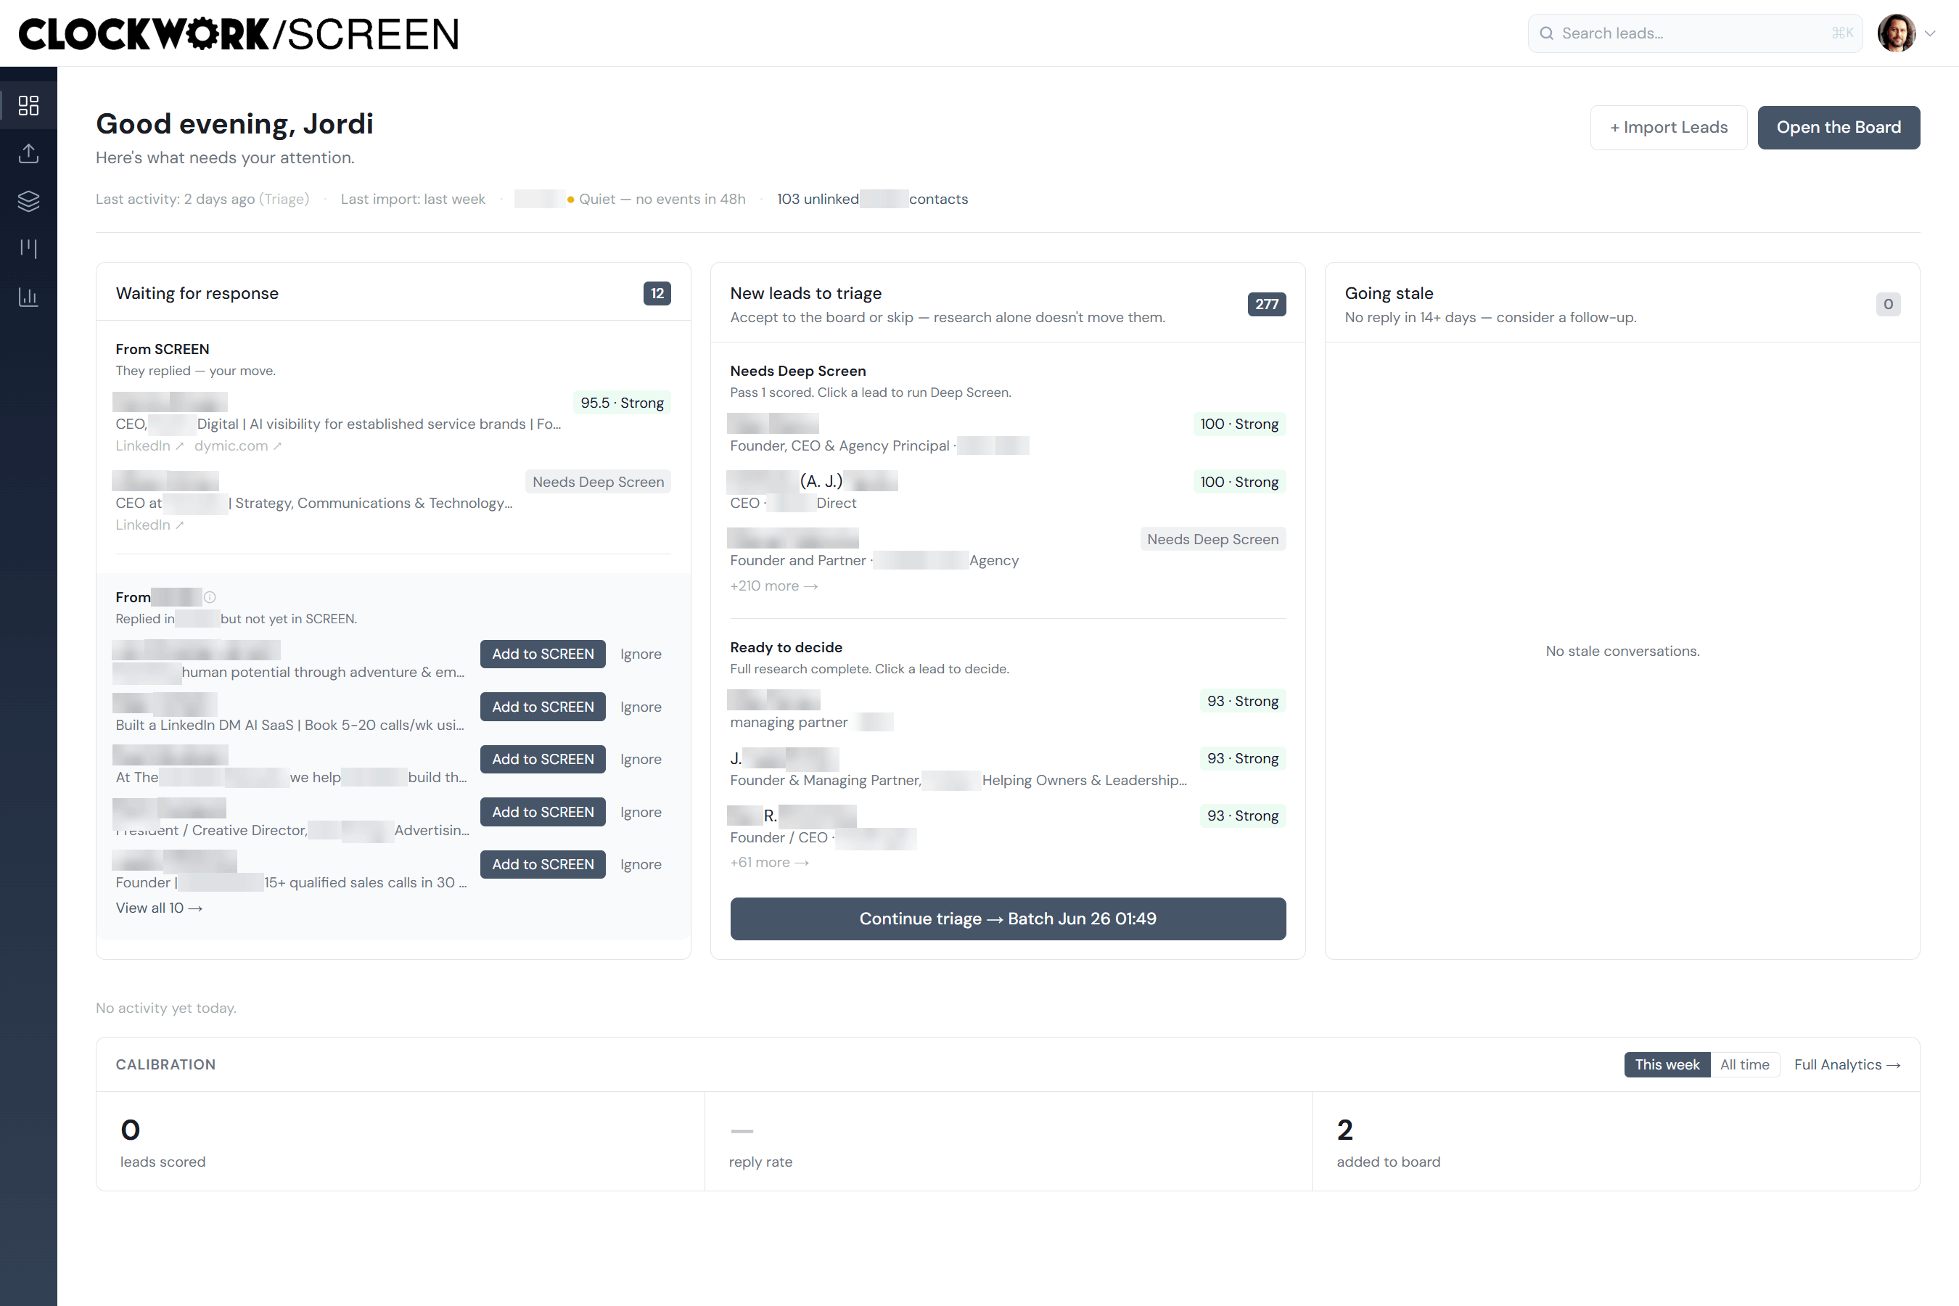Focus the Search leads field

[x=1694, y=33]
